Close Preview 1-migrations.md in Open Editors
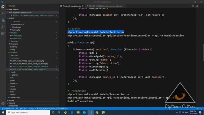204x115 pixels. click(x=9, y=12)
